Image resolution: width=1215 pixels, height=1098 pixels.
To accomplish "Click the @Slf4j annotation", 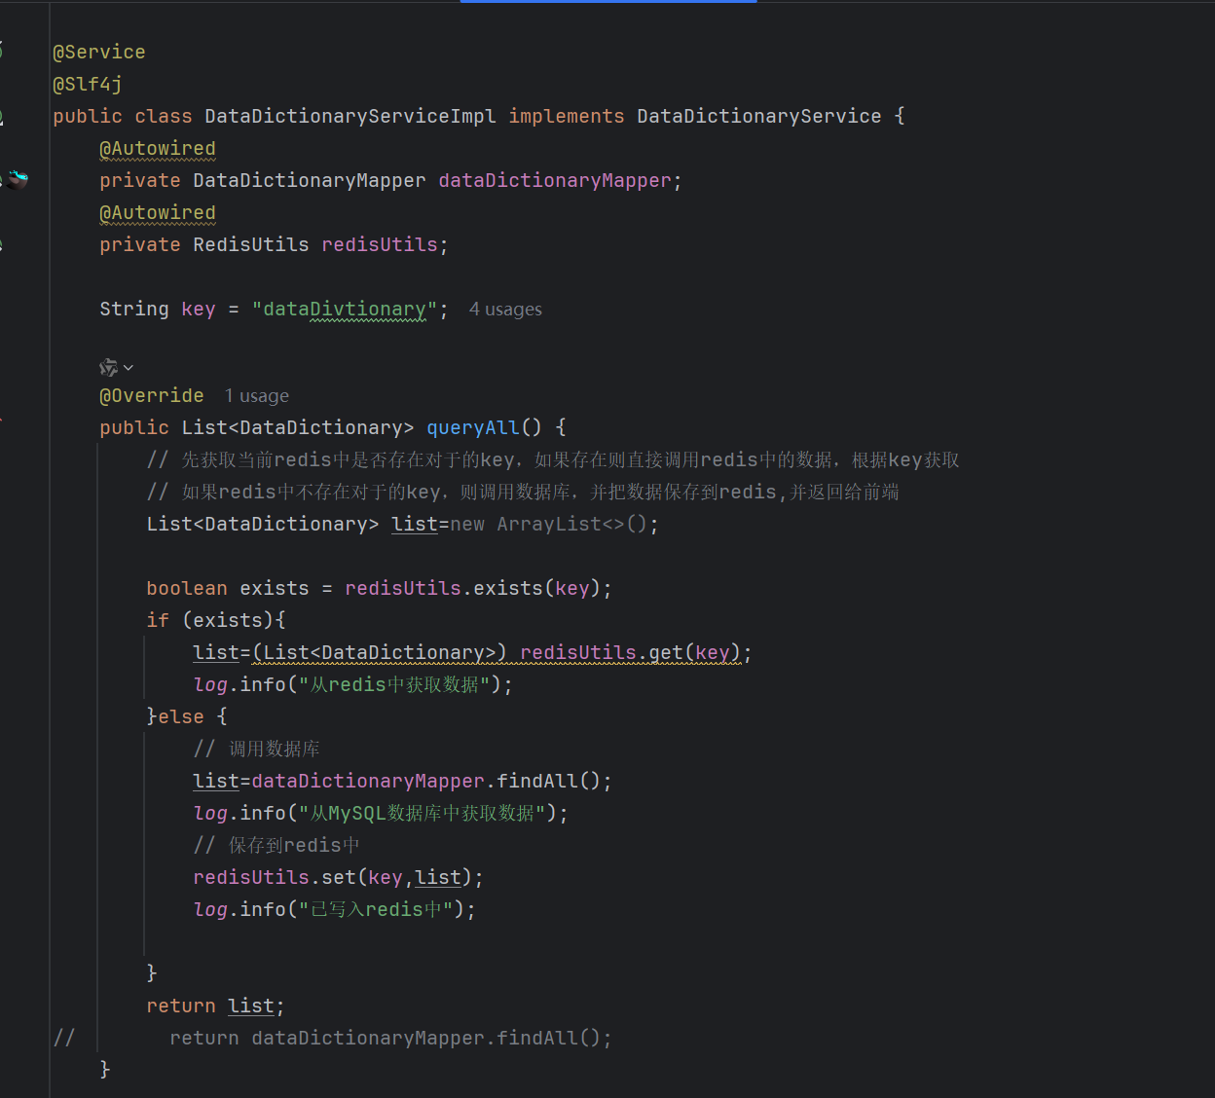I will click(88, 84).
